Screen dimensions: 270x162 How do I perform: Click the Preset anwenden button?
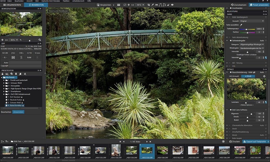coord(259,5)
